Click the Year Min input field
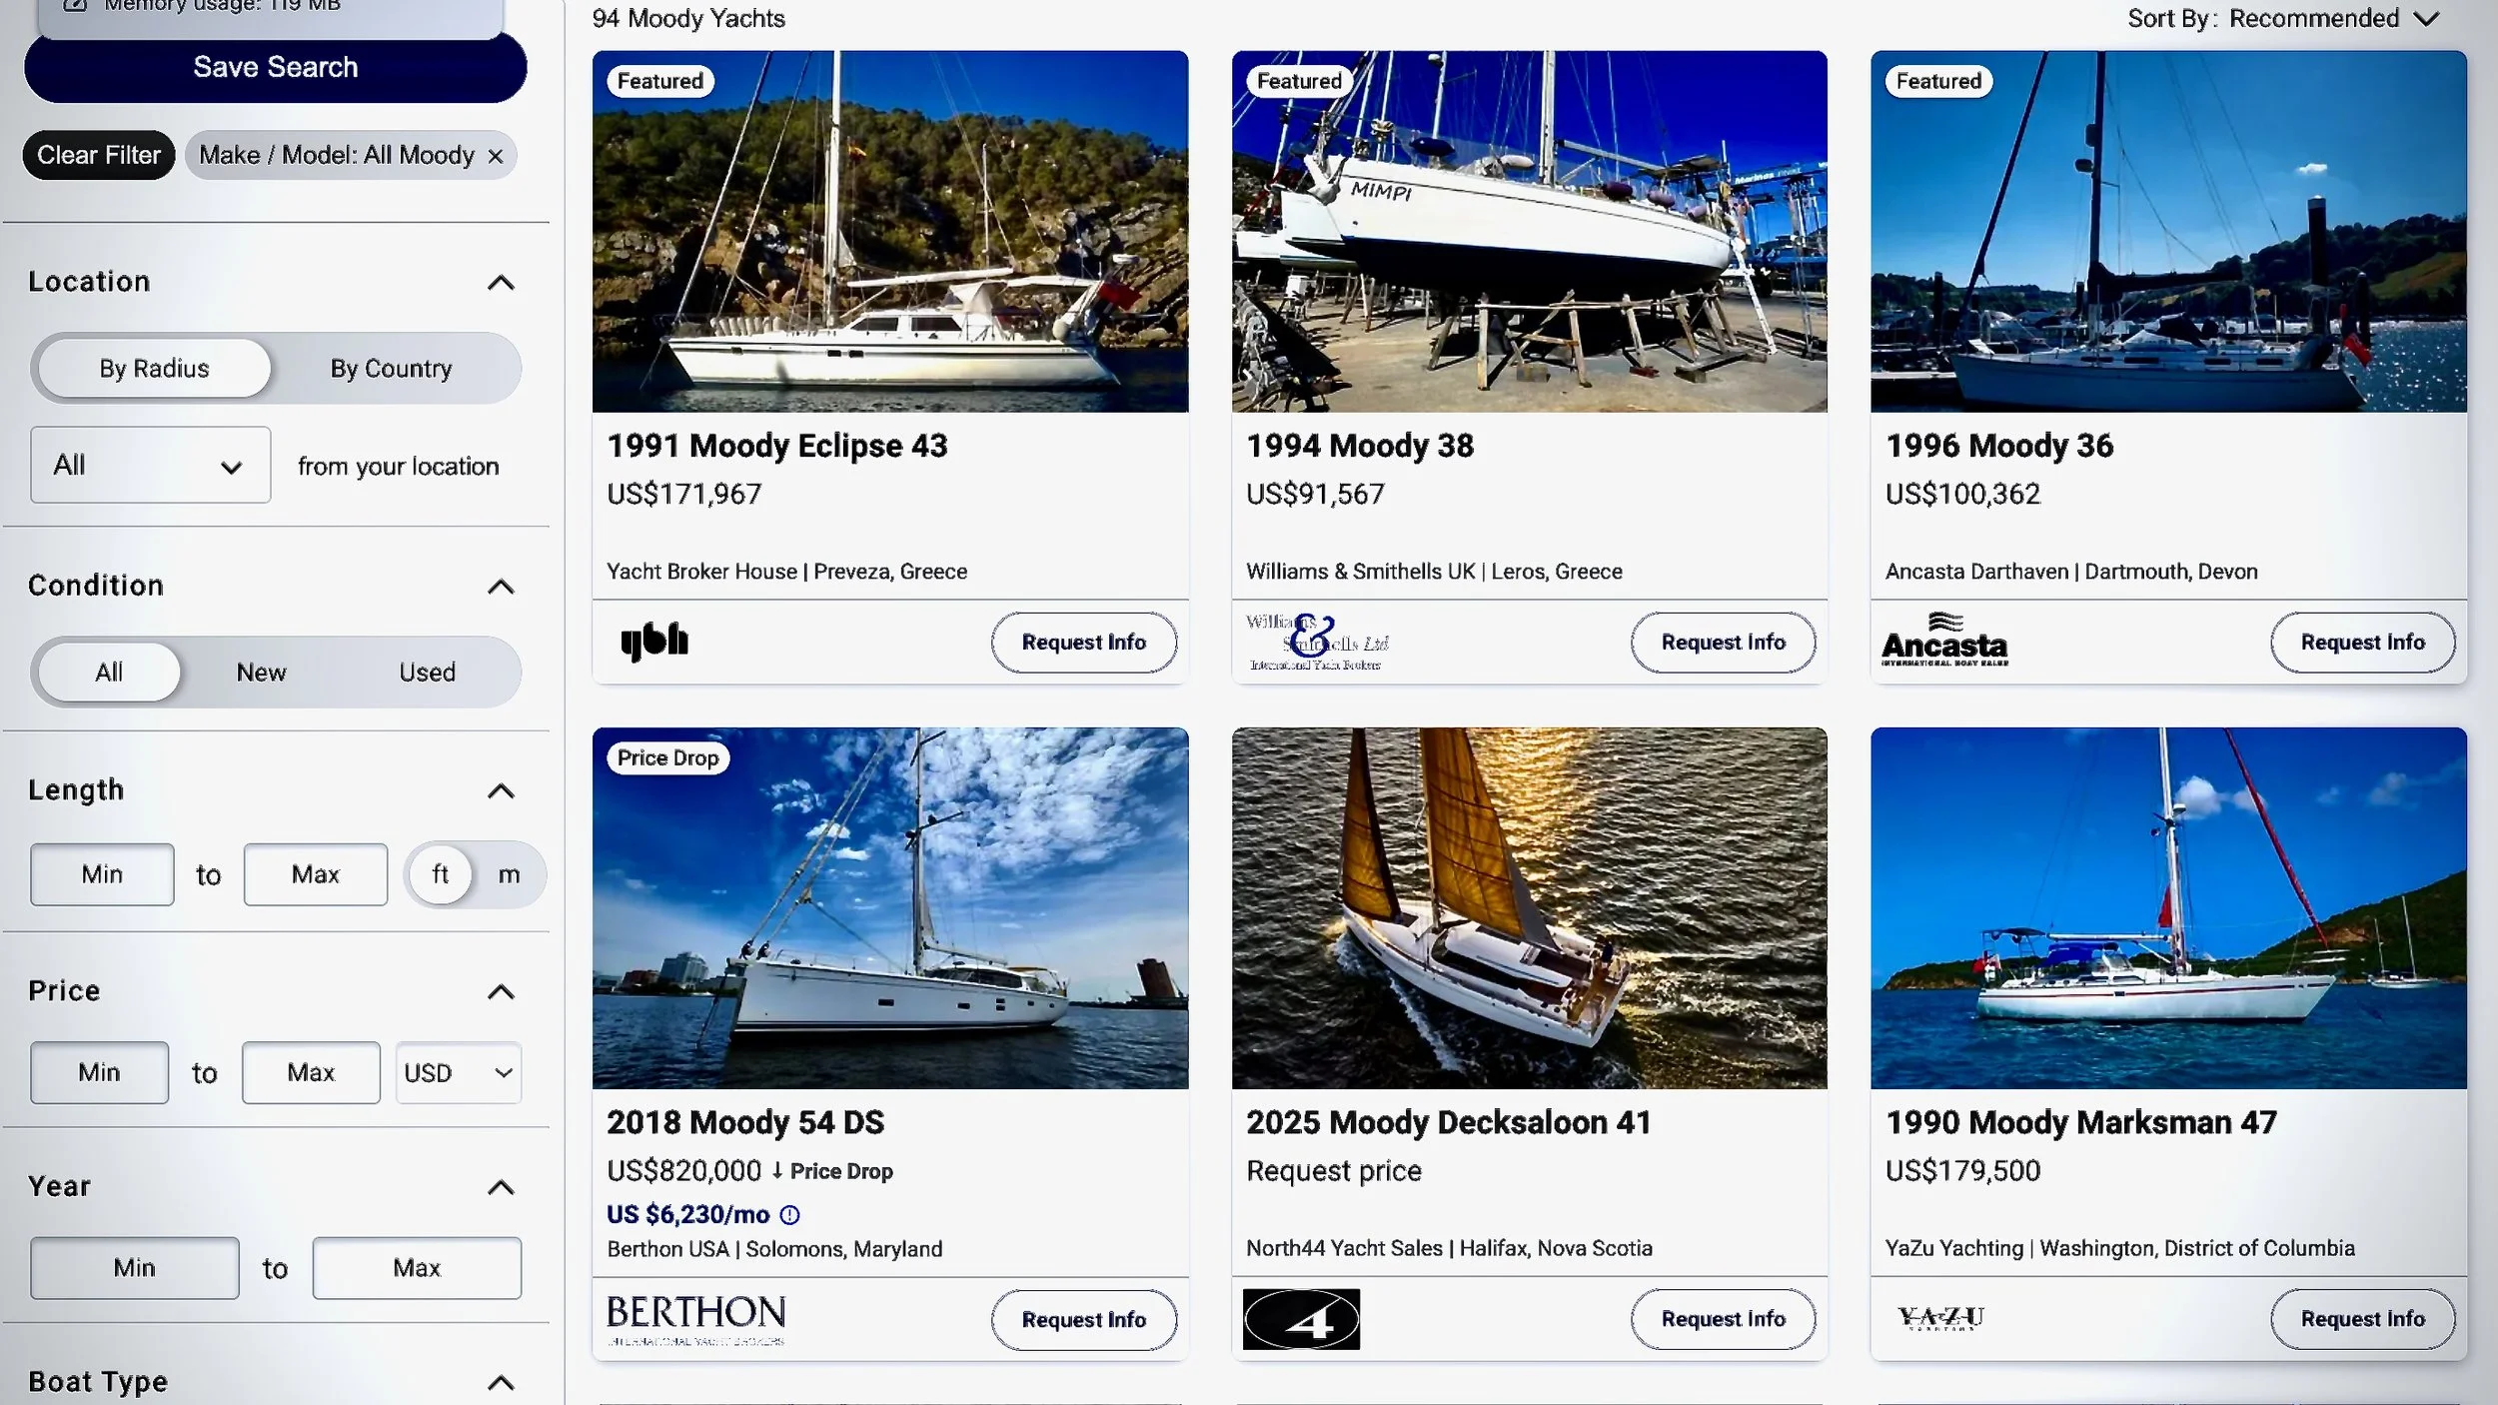2498x1405 pixels. [x=134, y=1268]
